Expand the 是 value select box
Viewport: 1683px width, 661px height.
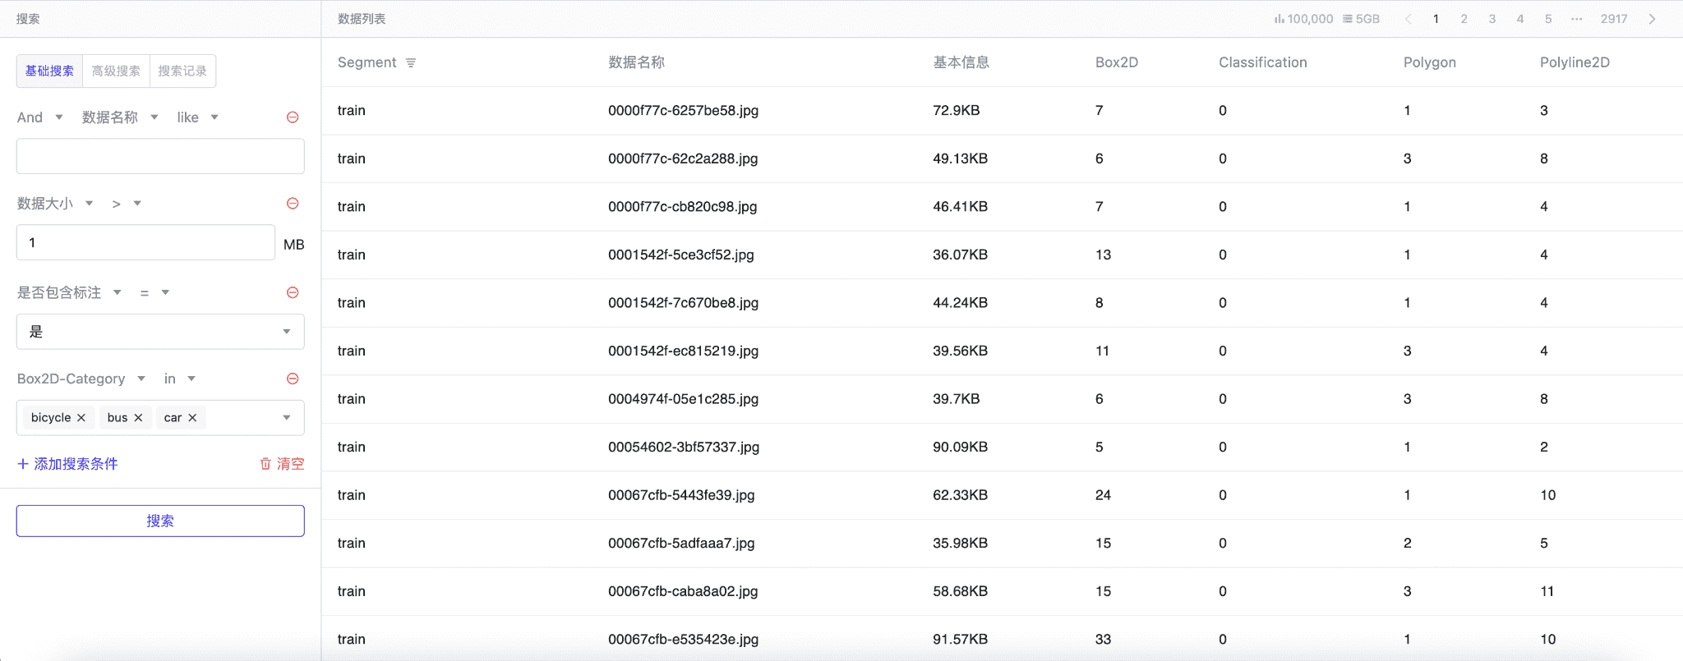coord(160,332)
